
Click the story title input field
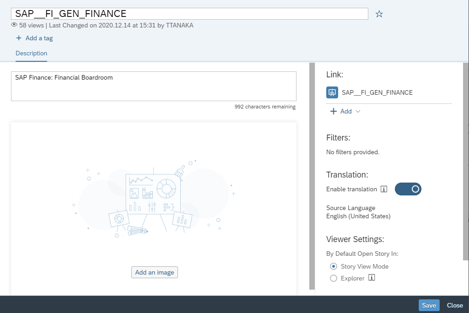[189, 14]
